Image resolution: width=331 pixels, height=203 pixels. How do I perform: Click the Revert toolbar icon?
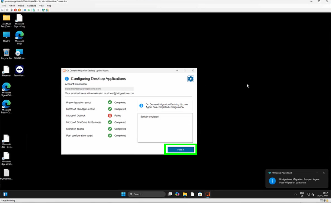click(x=38, y=10)
